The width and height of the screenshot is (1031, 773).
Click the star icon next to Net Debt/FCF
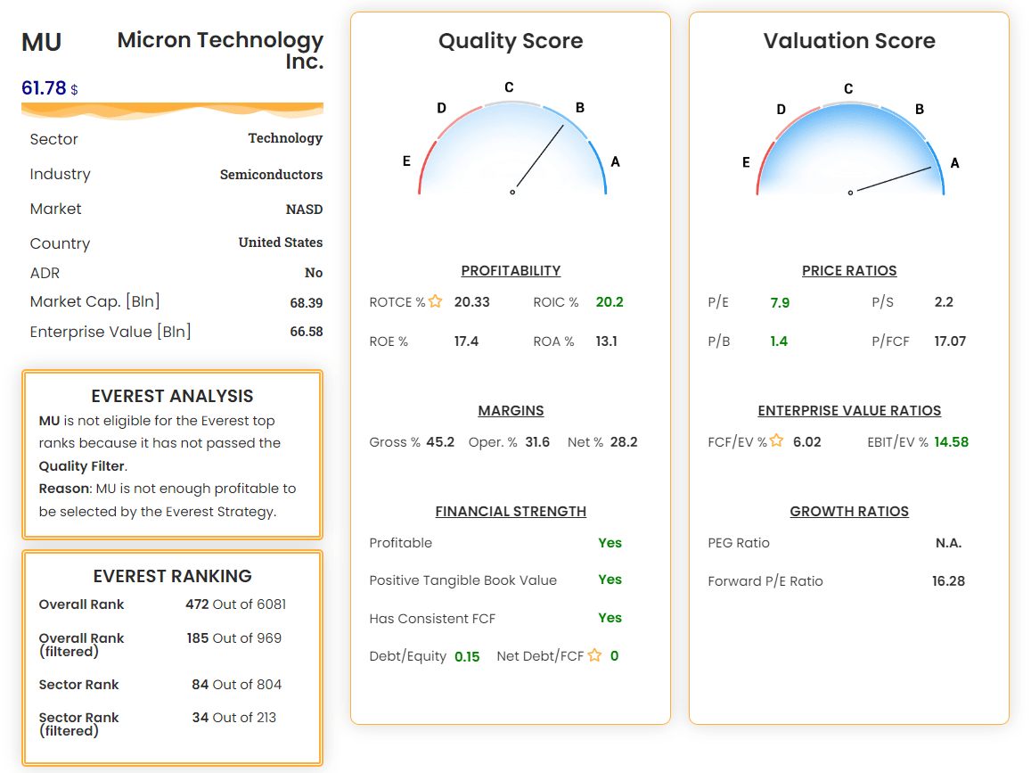tap(595, 655)
